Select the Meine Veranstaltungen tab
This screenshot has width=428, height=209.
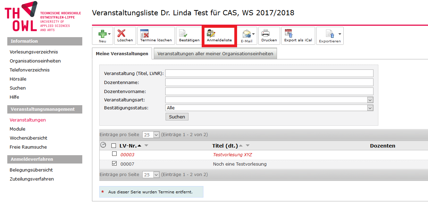[122, 54]
